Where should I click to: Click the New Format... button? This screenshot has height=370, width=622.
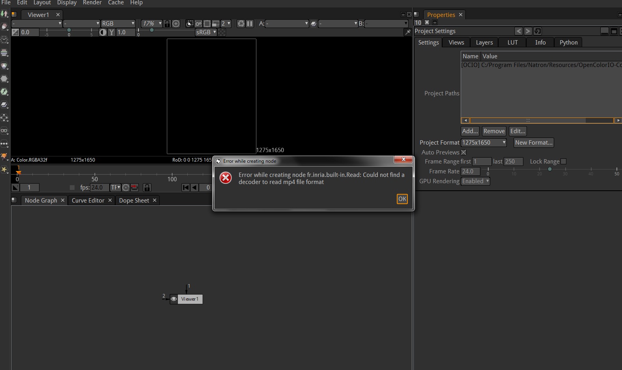[x=534, y=143]
